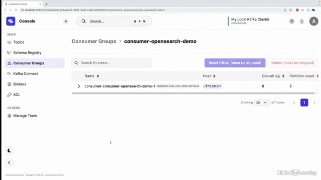Go to next page arrow

314,102
